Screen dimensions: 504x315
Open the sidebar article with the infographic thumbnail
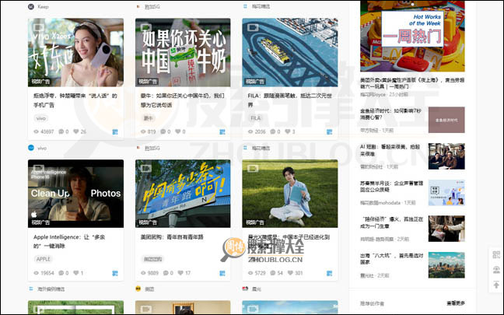coord(391,187)
